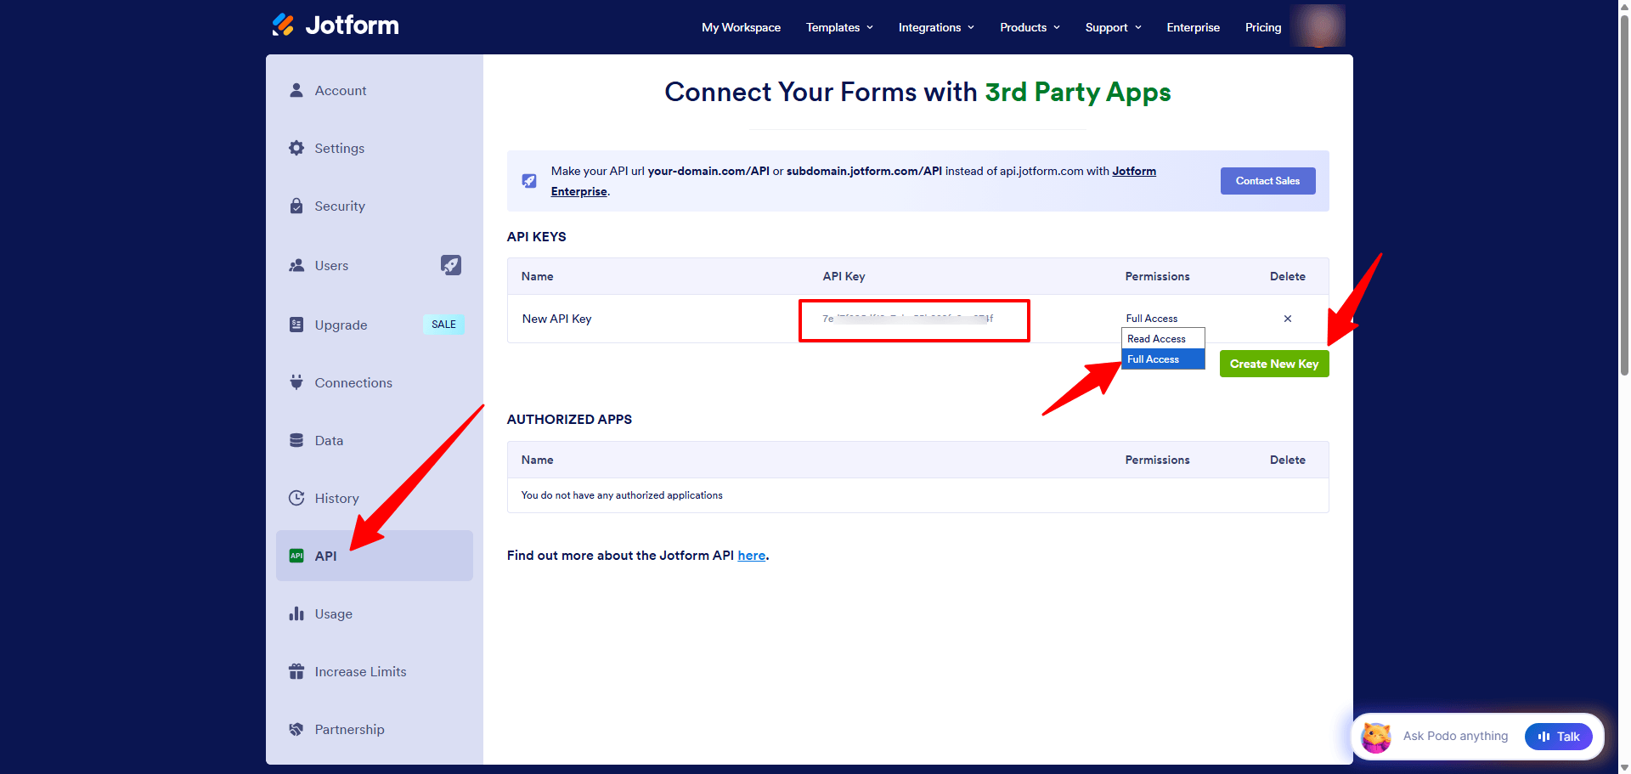
Task: Click the Talk button
Action: 1559,737
